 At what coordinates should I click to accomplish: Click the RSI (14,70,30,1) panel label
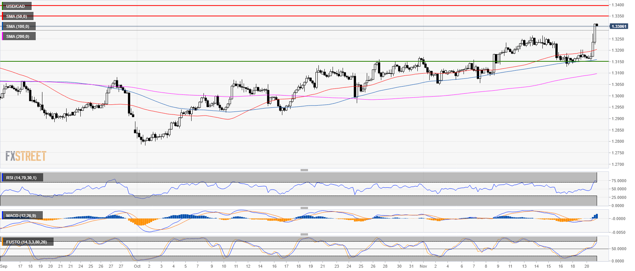click(x=22, y=178)
